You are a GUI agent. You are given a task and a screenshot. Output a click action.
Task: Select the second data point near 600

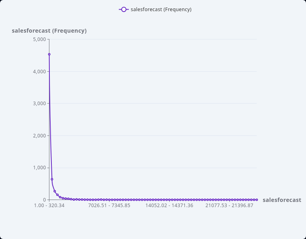[x=52, y=179]
